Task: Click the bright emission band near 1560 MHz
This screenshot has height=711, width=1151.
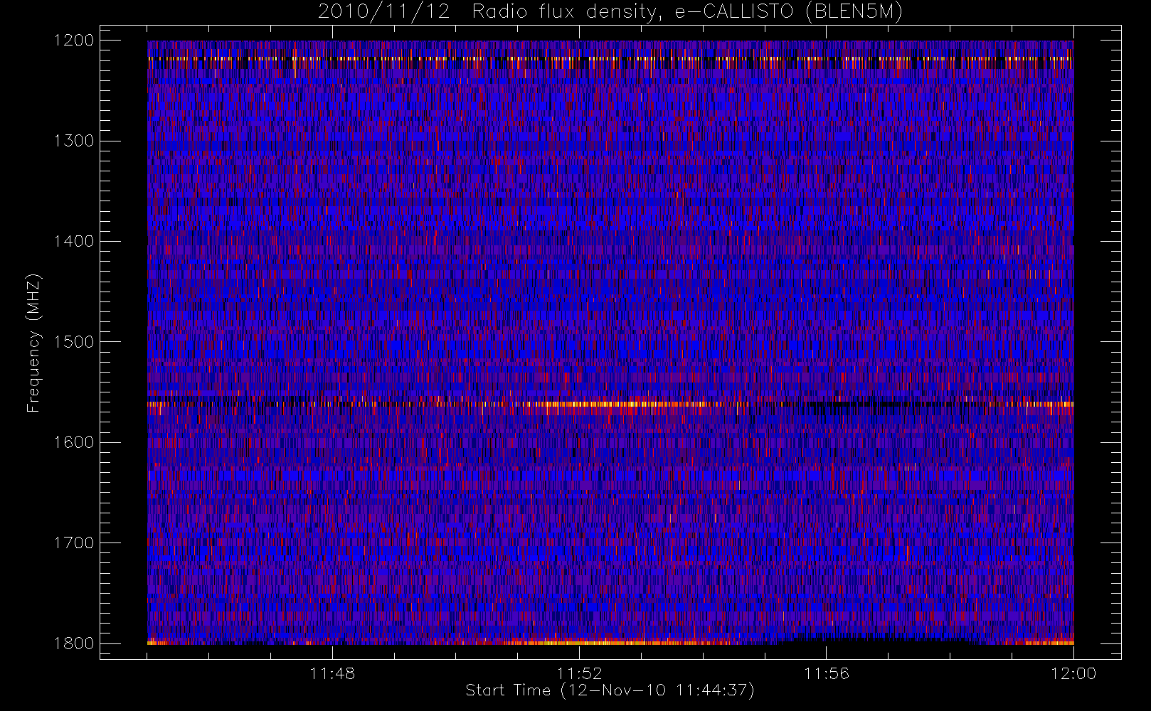Action: [610, 405]
